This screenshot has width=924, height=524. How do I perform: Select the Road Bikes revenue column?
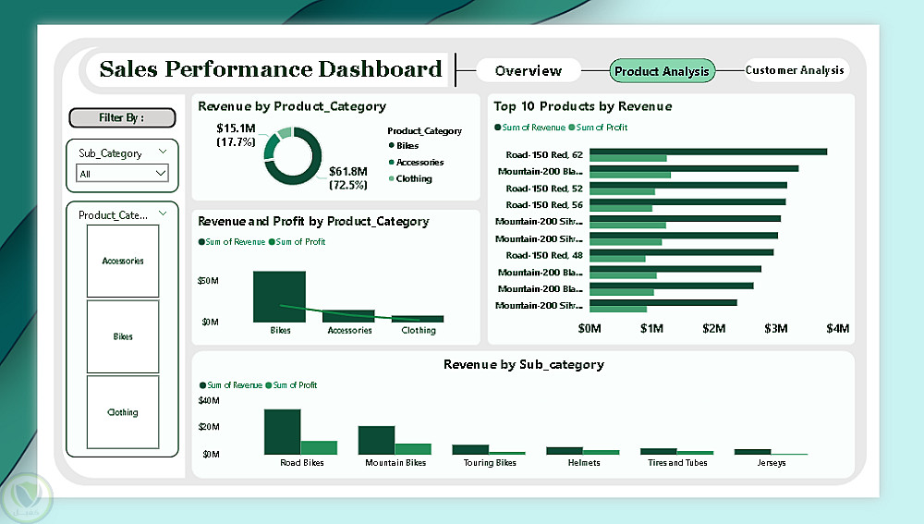(282, 432)
